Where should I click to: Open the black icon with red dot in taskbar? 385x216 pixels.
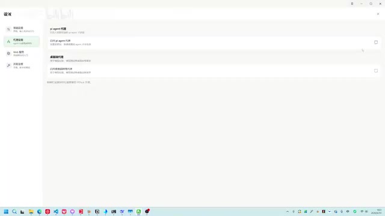147,211
